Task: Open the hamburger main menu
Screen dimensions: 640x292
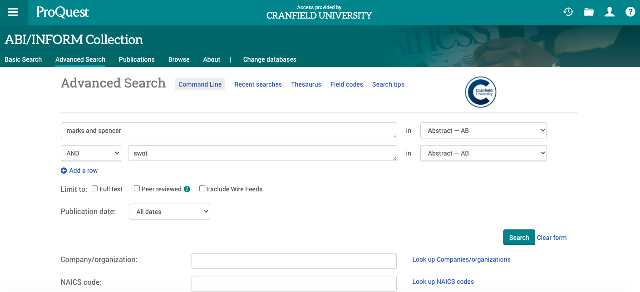Action: click(x=13, y=12)
